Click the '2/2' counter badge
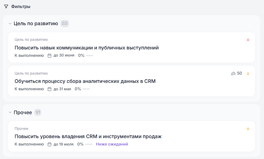The width and height of the screenshot is (264, 159). pyautogui.click(x=65, y=23)
